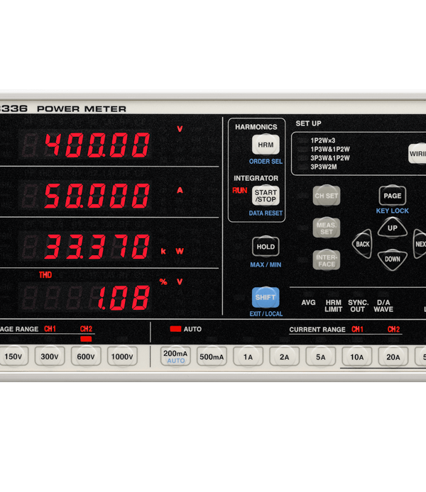Select the 20A current range
The image size is (426, 492).
393,357
